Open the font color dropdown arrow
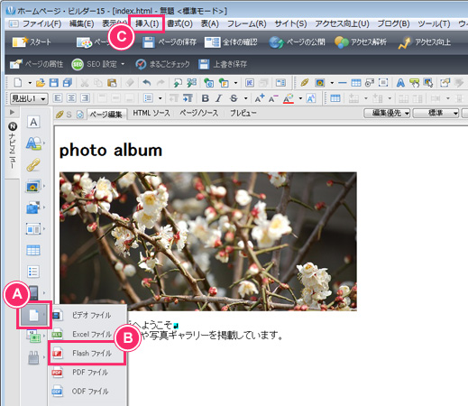468x406 pixels. pyautogui.click(x=300, y=98)
